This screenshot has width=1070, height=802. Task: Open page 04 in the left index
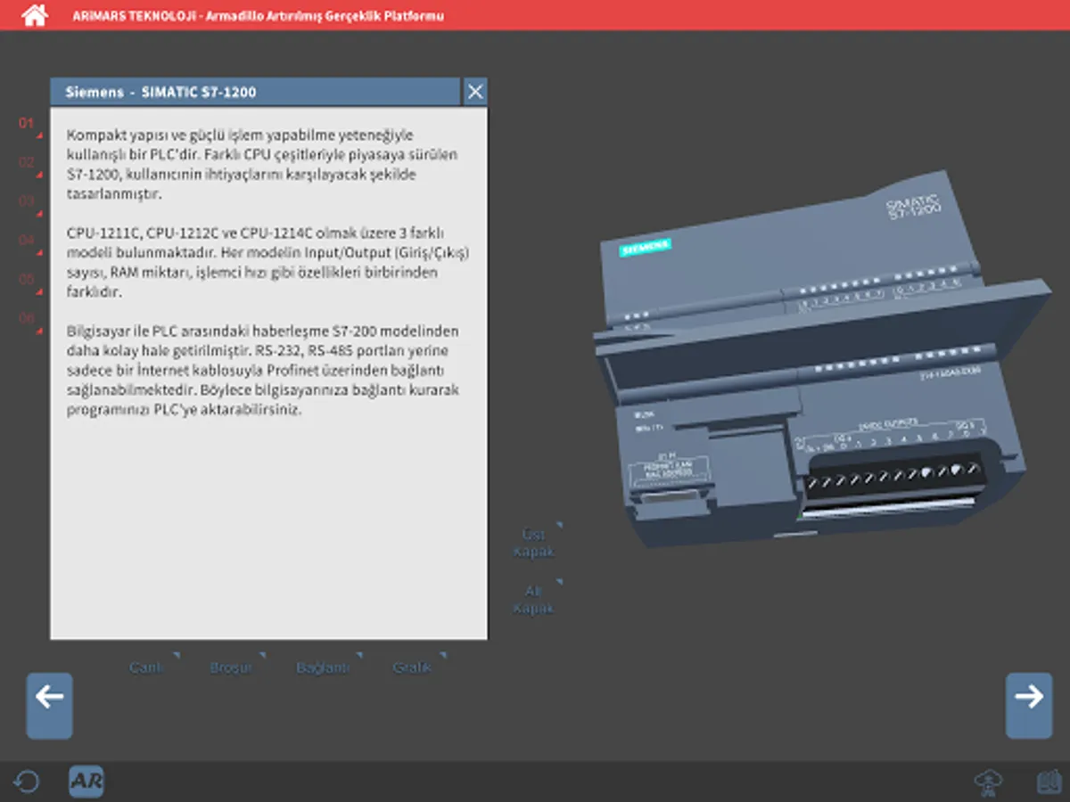click(x=27, y=241)
